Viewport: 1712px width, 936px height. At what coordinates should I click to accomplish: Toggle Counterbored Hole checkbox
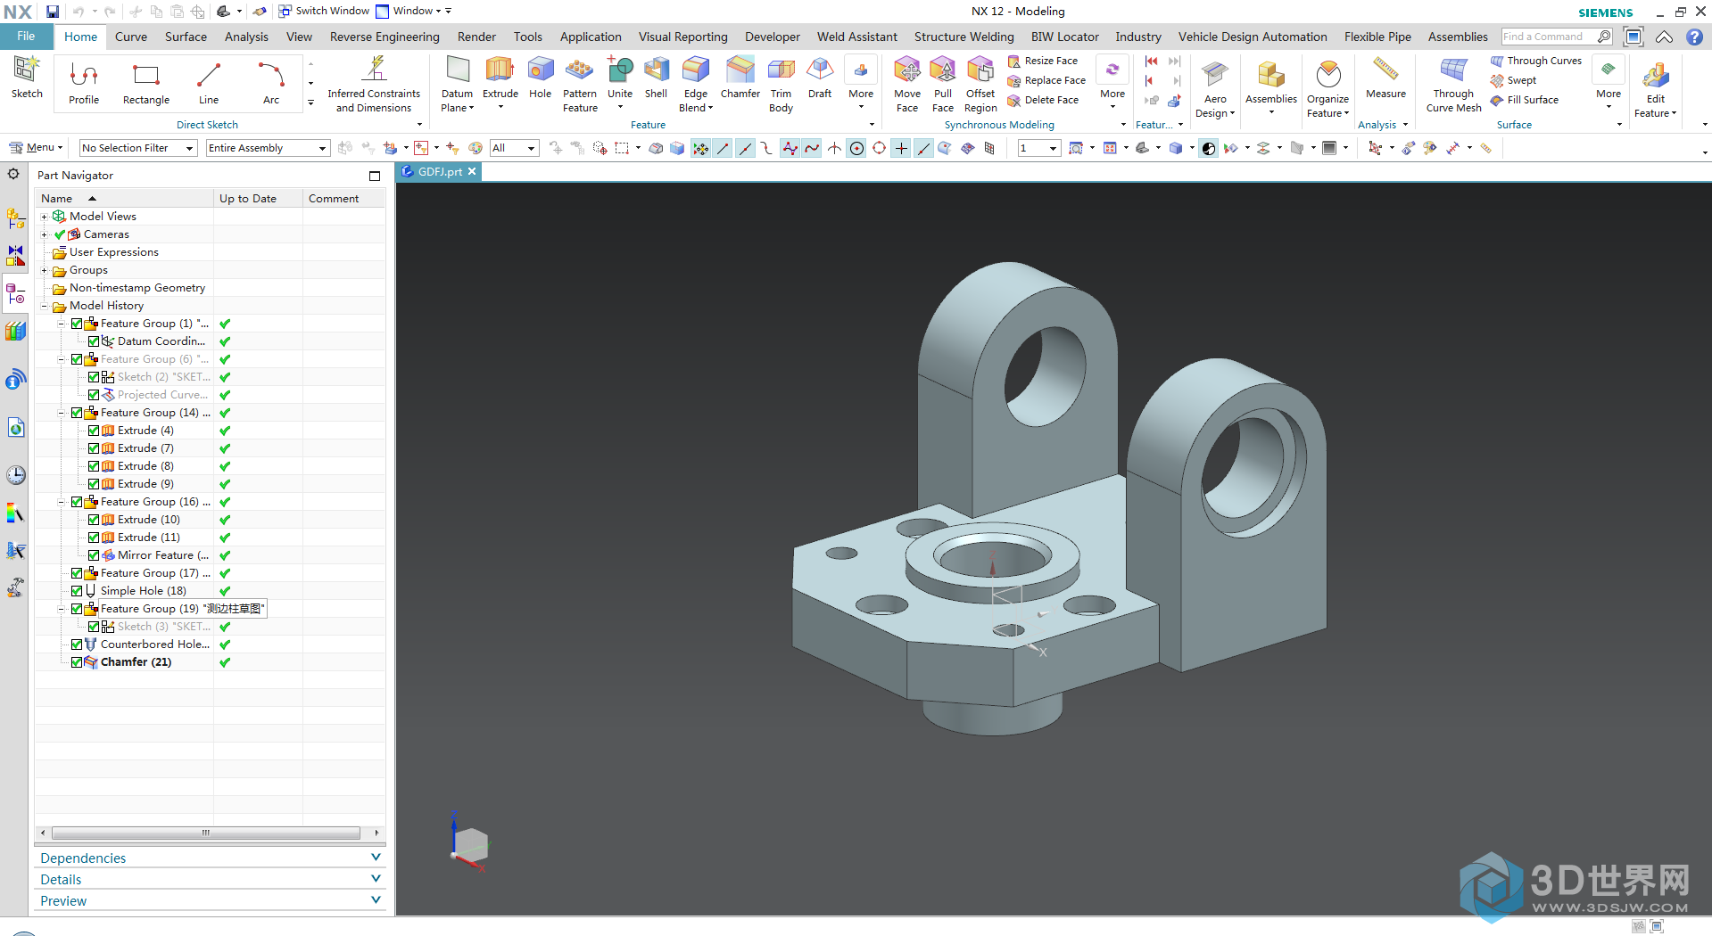(77, 645)
